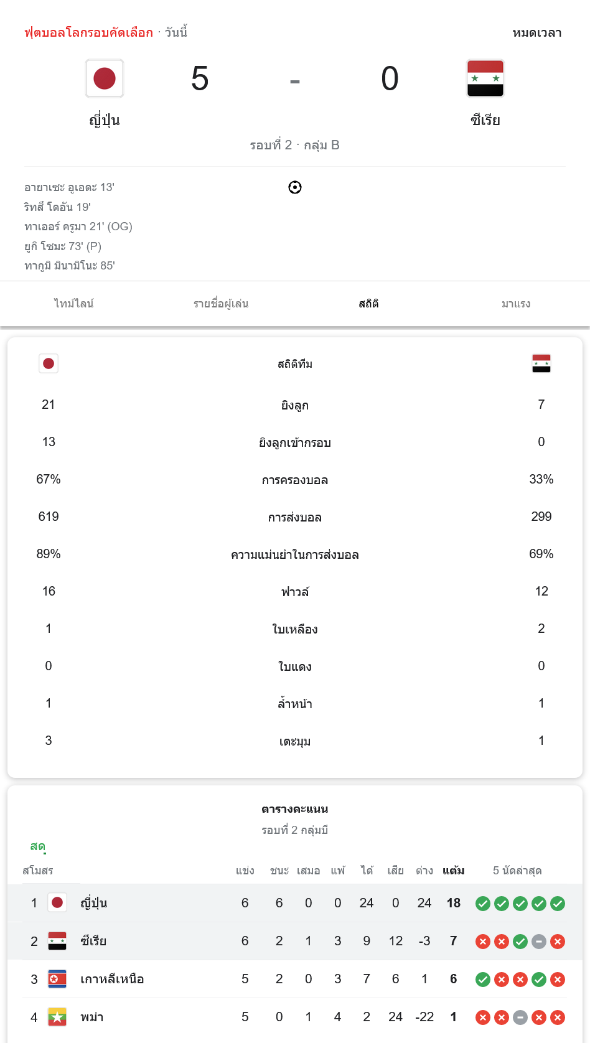Screen dimensions: 590x1043
Task: Switch to the รายชื่อผู้เล่น tab
Action: (x=221, y=304)
